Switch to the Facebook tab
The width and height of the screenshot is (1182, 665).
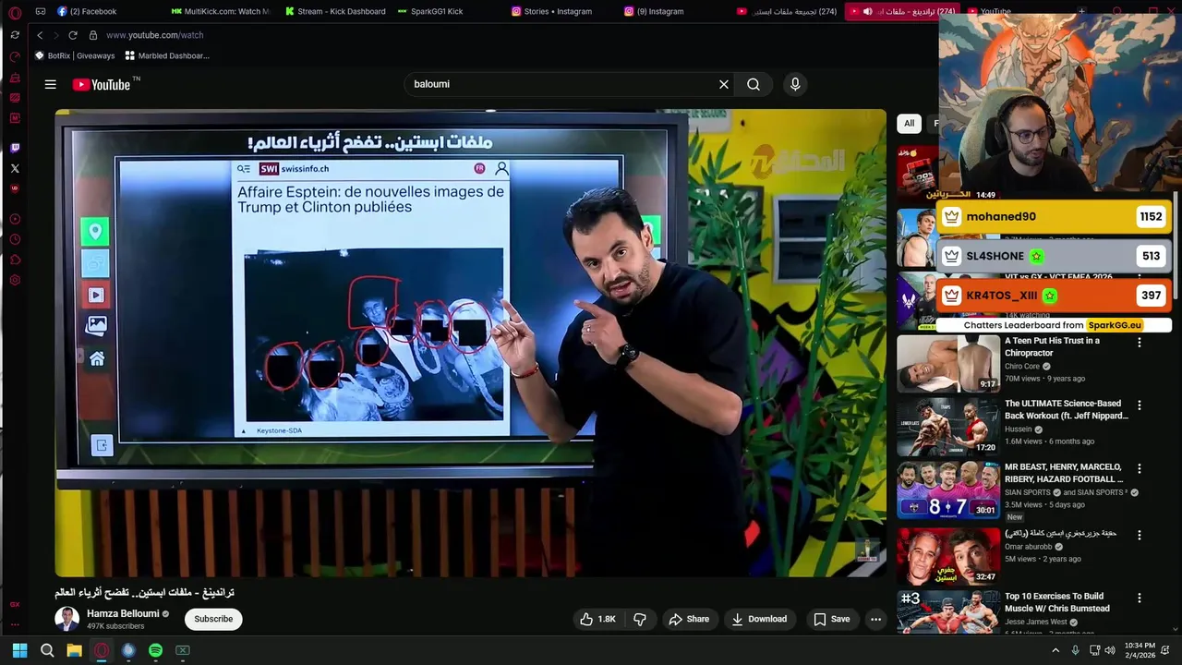(x=87, y=11)
